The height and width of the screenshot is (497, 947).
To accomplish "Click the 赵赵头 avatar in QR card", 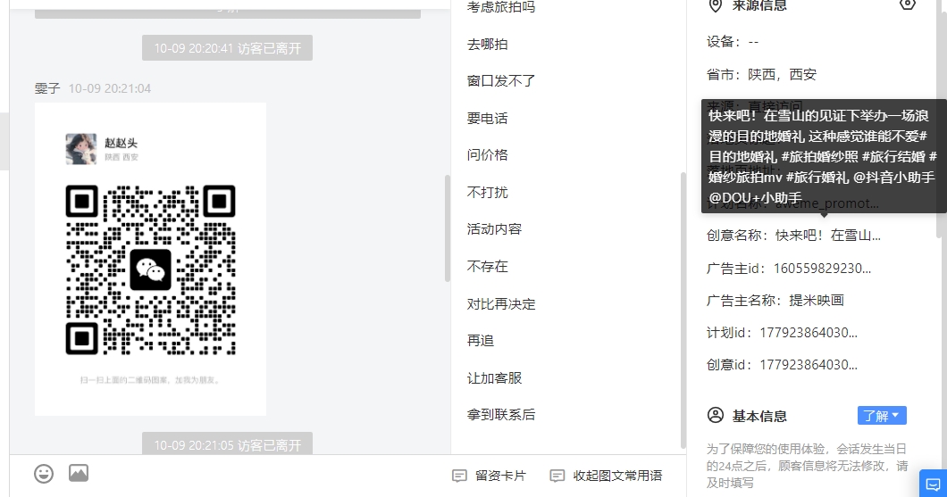I will (x=81, y=149).
